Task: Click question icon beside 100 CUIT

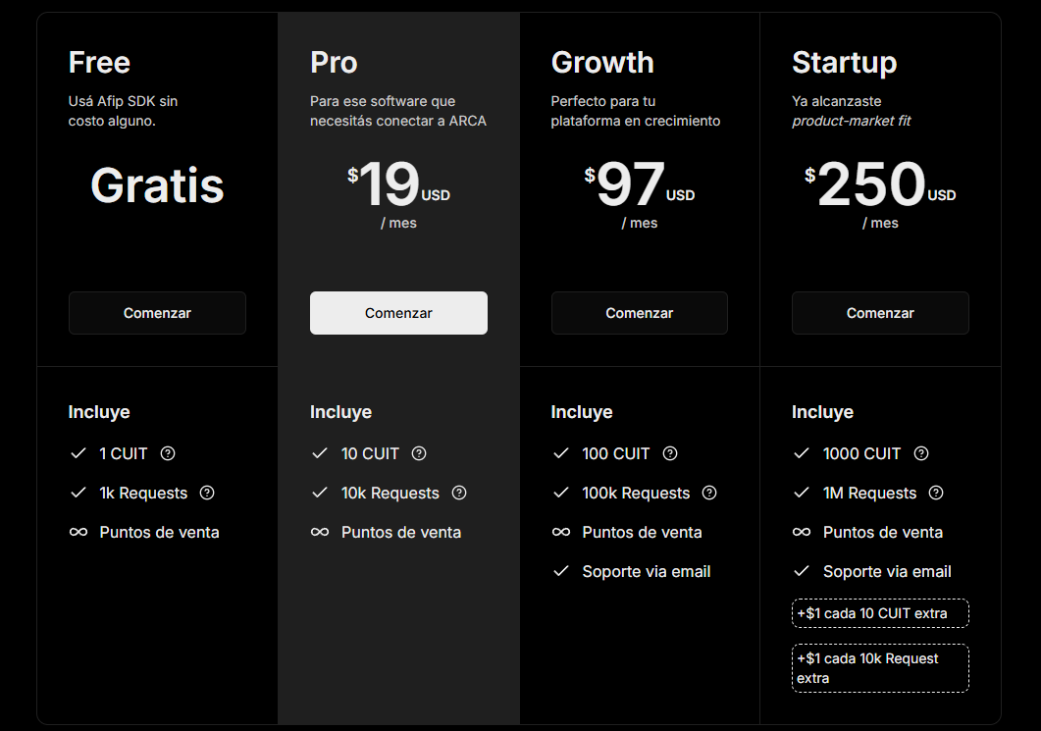Action: [x=670, y=453]
